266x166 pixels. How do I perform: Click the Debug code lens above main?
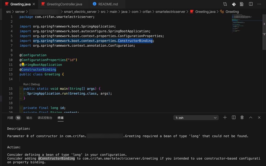click(35, 84)
